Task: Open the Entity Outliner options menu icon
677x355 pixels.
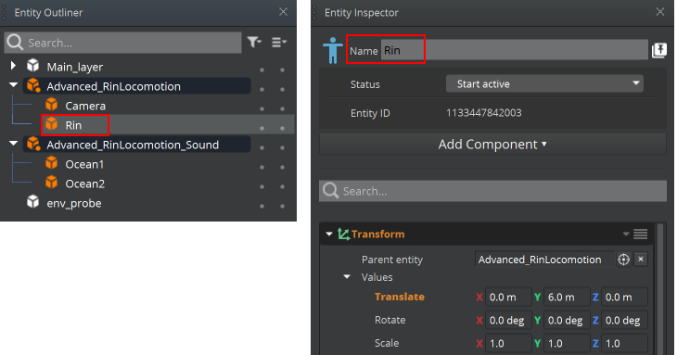Action: tap(278, 42)
